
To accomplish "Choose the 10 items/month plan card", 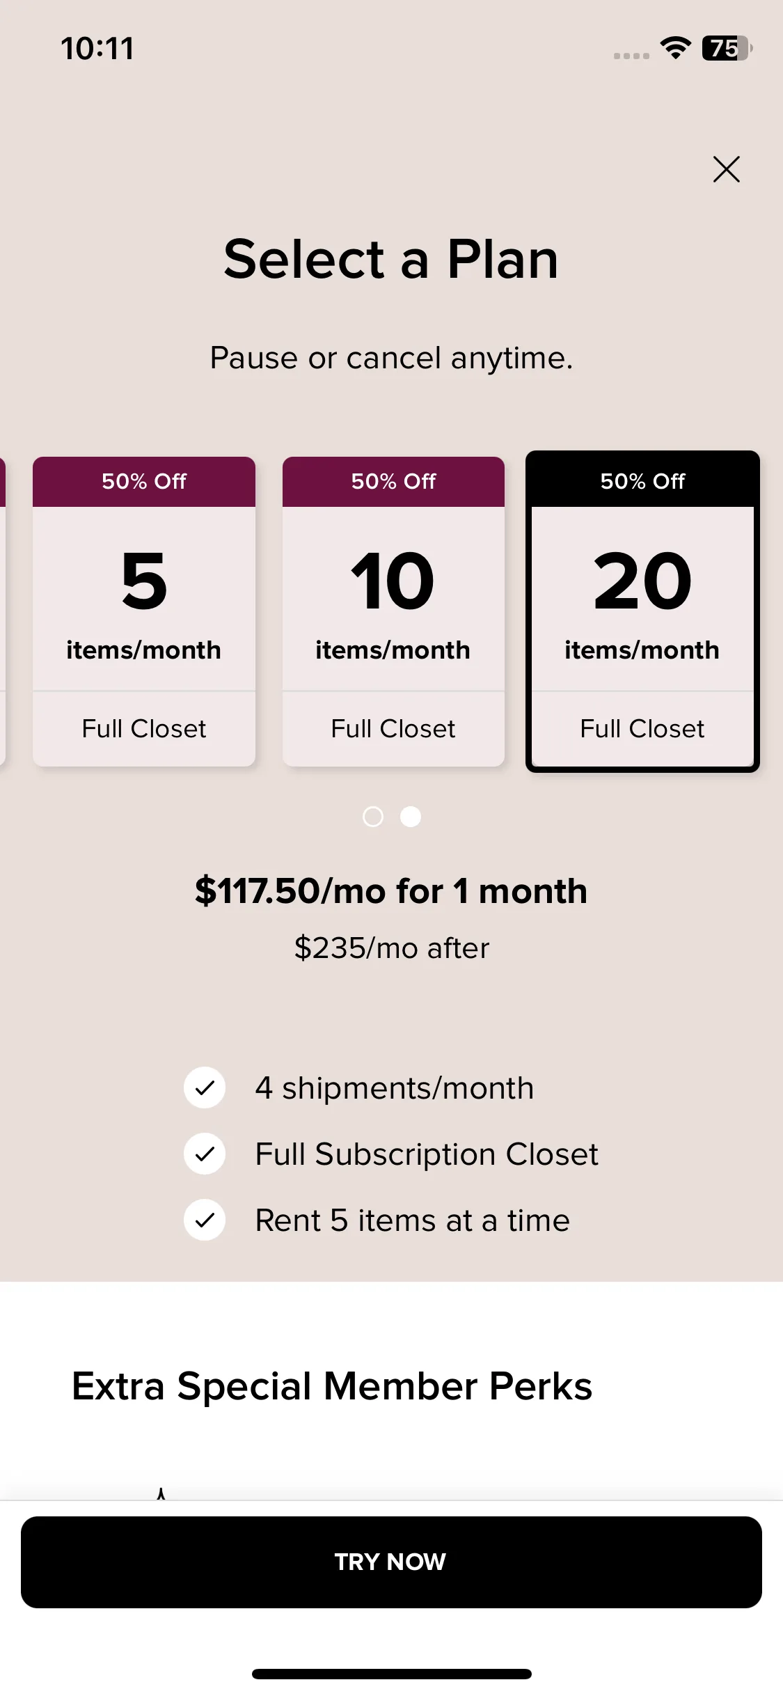I will pyautogui.click(x=393, y=611).
